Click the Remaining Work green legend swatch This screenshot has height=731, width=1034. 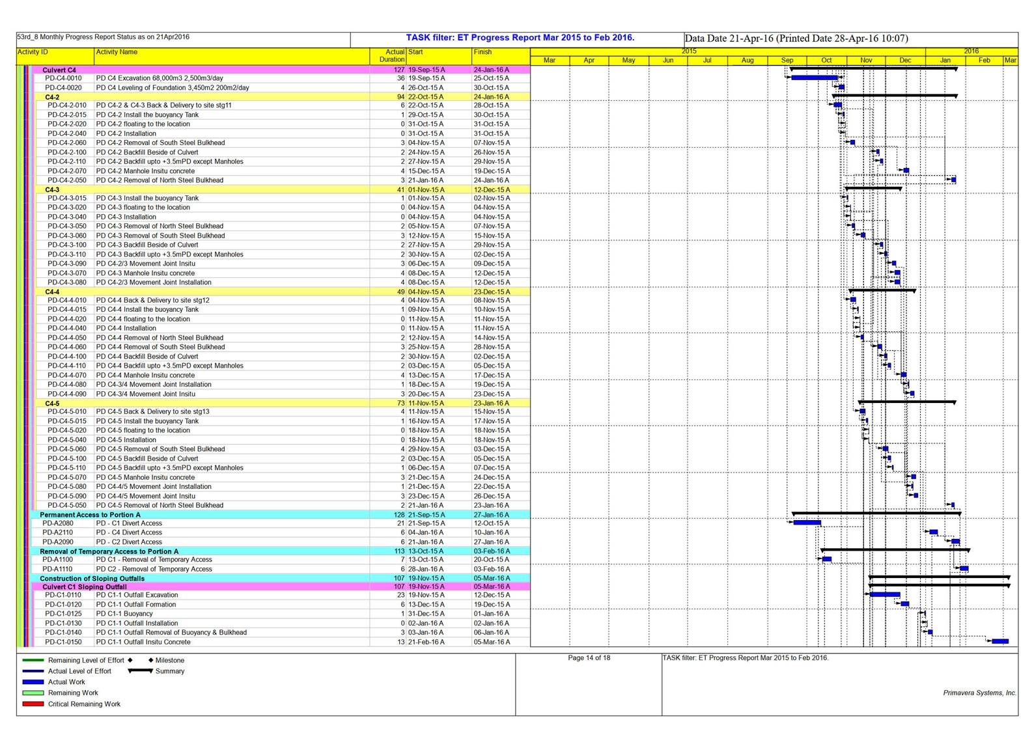click(x=33, y=693)
